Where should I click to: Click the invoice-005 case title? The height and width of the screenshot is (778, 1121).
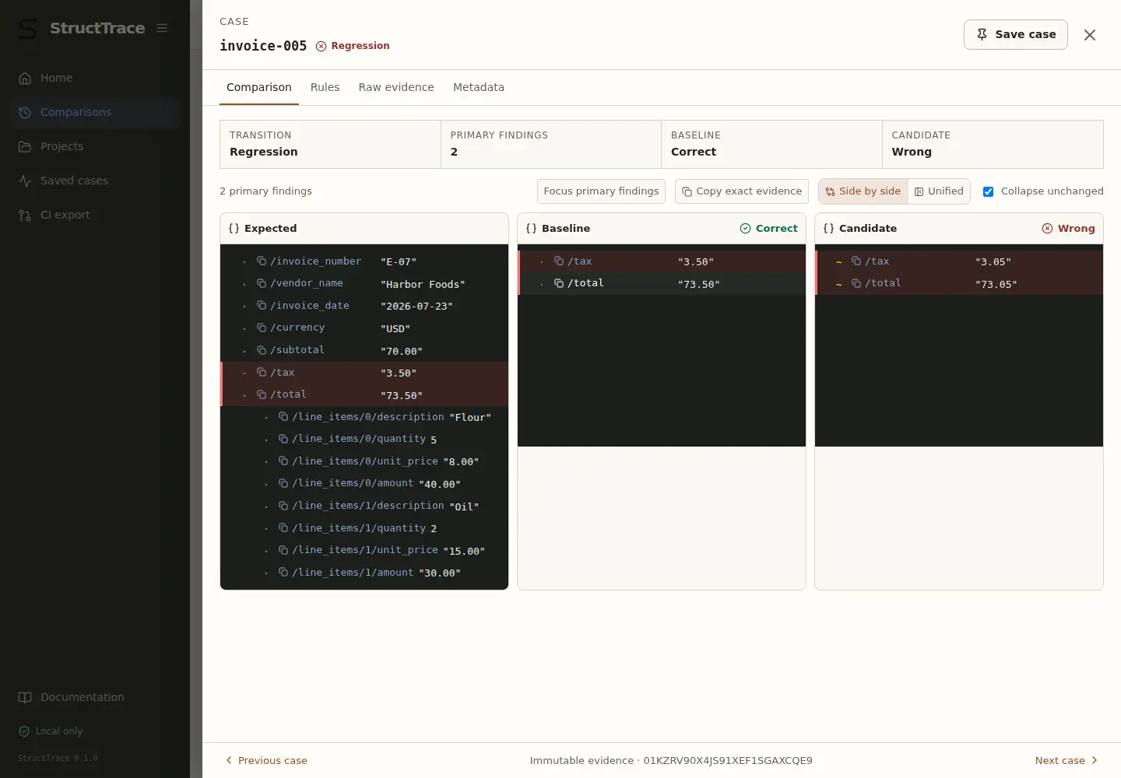click(263, 46)
